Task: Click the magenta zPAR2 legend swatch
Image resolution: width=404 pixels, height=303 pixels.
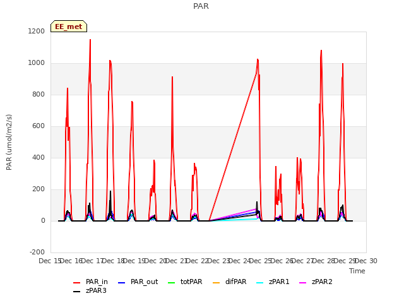Action: (x=302, y=283)
